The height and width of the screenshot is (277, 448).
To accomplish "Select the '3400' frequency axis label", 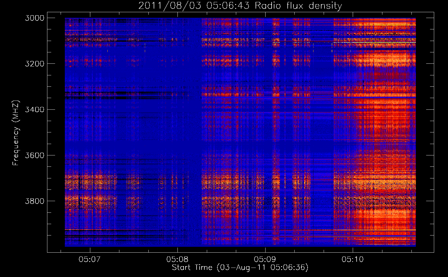I will pyautogui.click(x=35, y=109).
